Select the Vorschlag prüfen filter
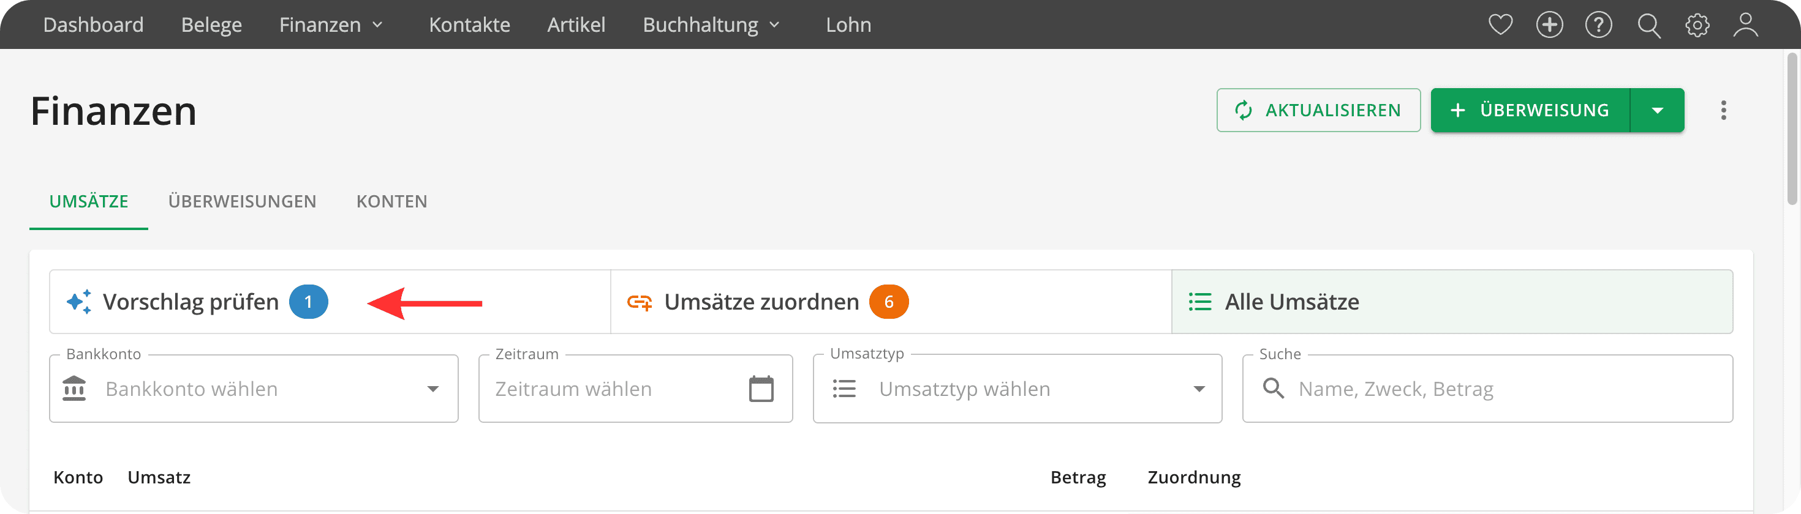The image size is (1801, 514). click(x=330, y=302)
